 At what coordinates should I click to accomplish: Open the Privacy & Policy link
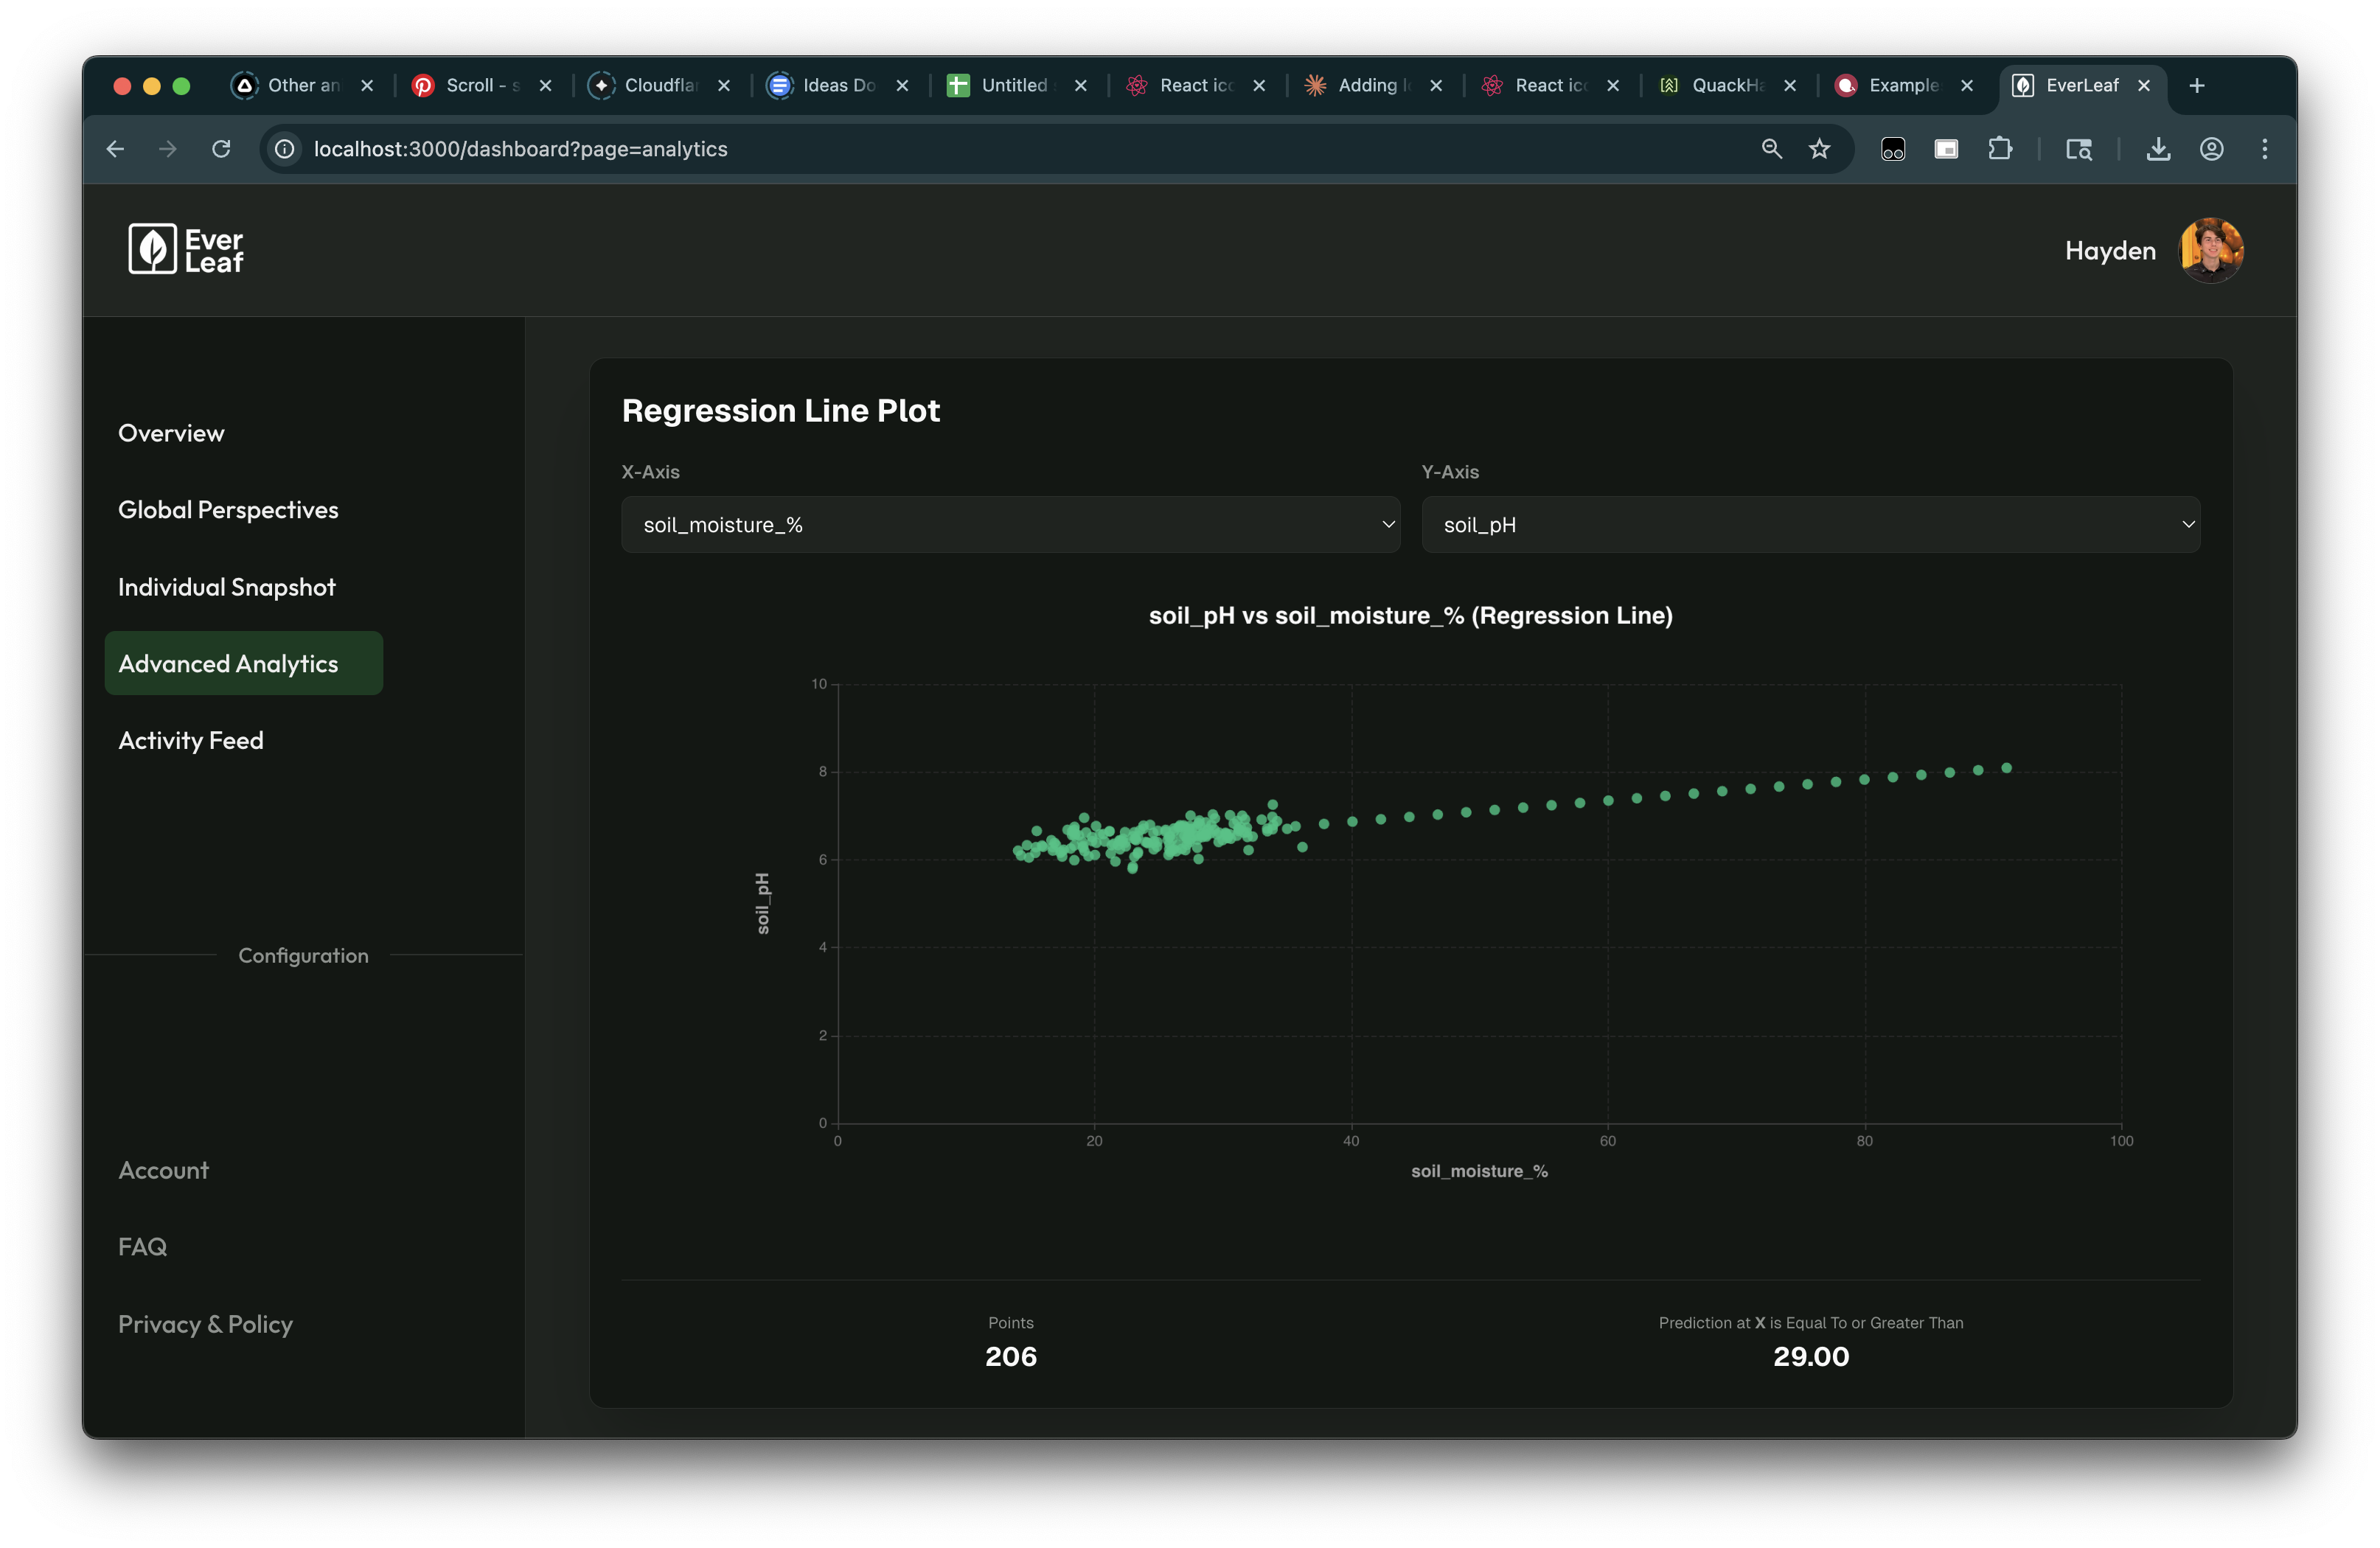(x=205, y=1324)
